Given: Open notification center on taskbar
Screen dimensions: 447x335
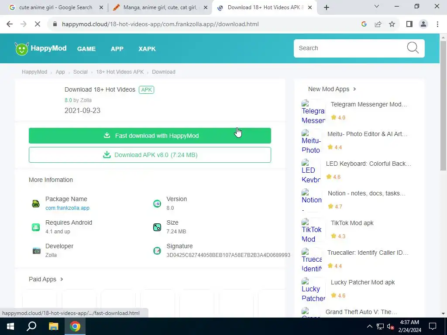Looking at the screenshot, I should coord(433,326).
